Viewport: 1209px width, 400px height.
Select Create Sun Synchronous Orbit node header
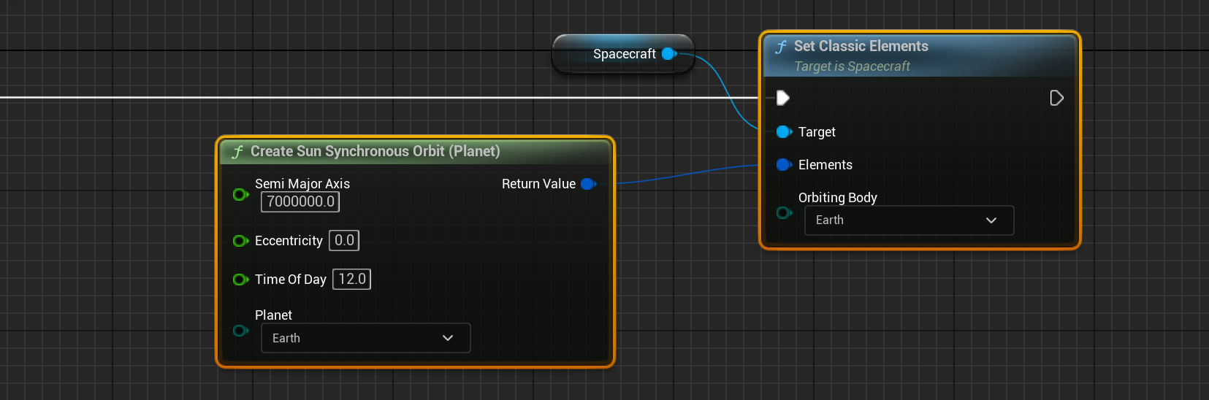[375, 151]
